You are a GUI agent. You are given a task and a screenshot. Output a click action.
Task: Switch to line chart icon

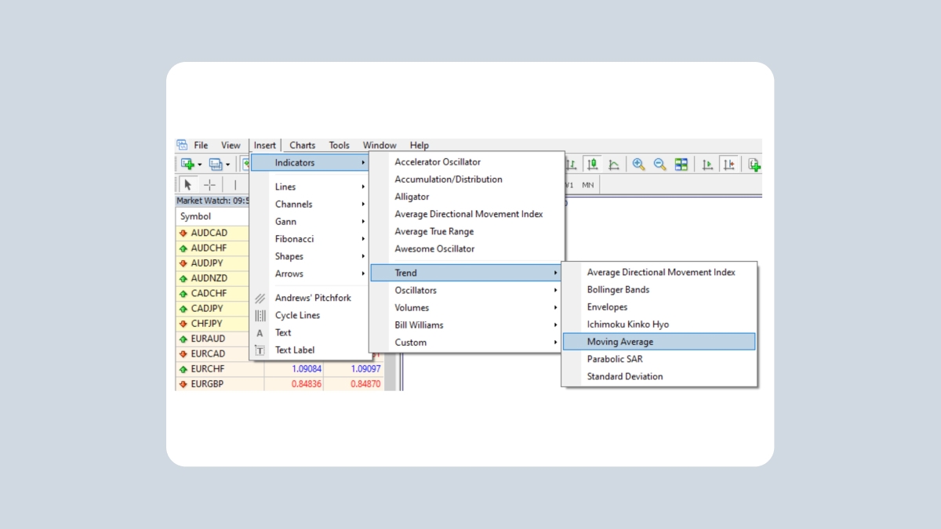(614, 165)
